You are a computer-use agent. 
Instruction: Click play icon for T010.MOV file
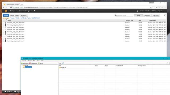coord(5,32)
